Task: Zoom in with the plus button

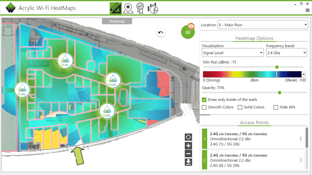Action: pos(188,145)
